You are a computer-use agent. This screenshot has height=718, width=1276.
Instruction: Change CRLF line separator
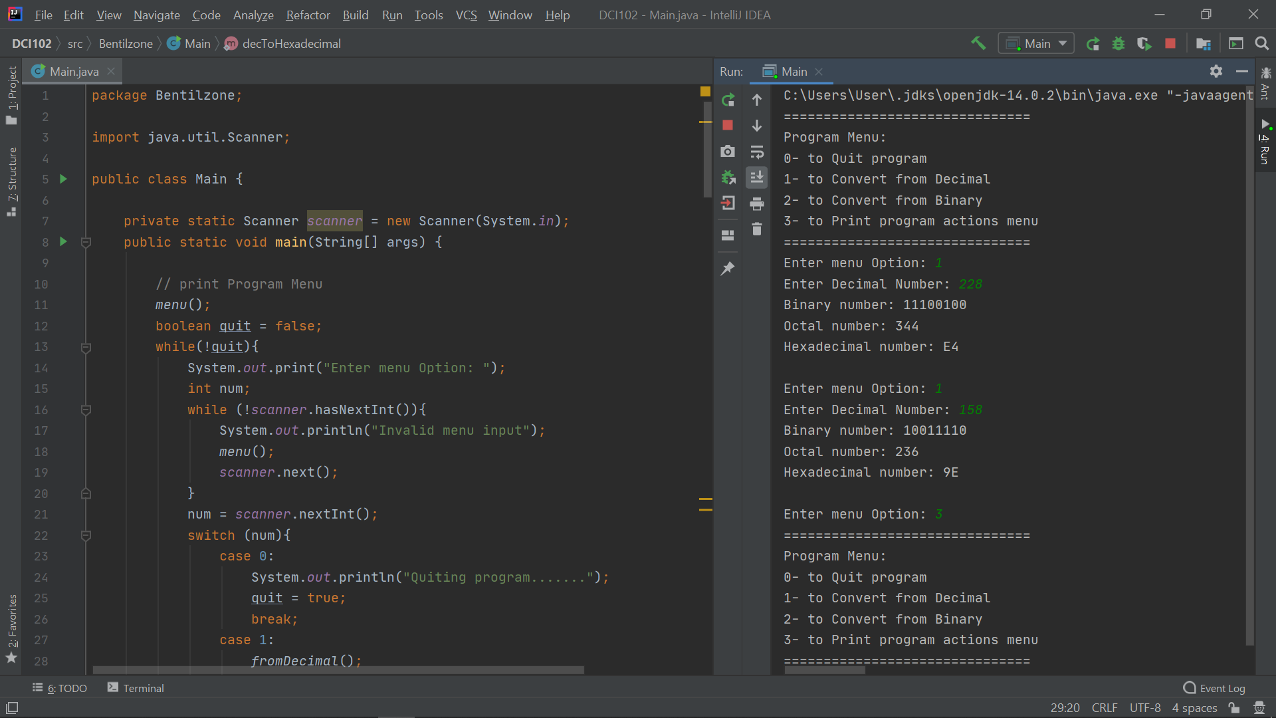[1105, 708]
